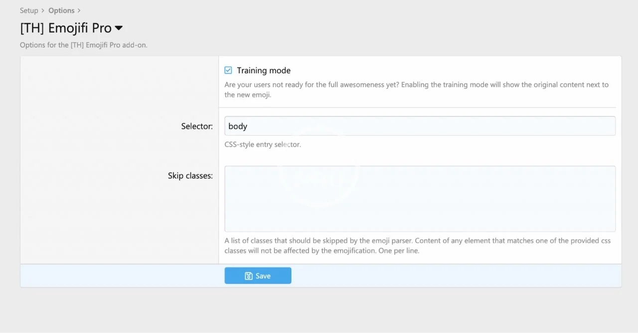
Task: Click inside the Skip classes text area
Action: click(x=420, y=199)
